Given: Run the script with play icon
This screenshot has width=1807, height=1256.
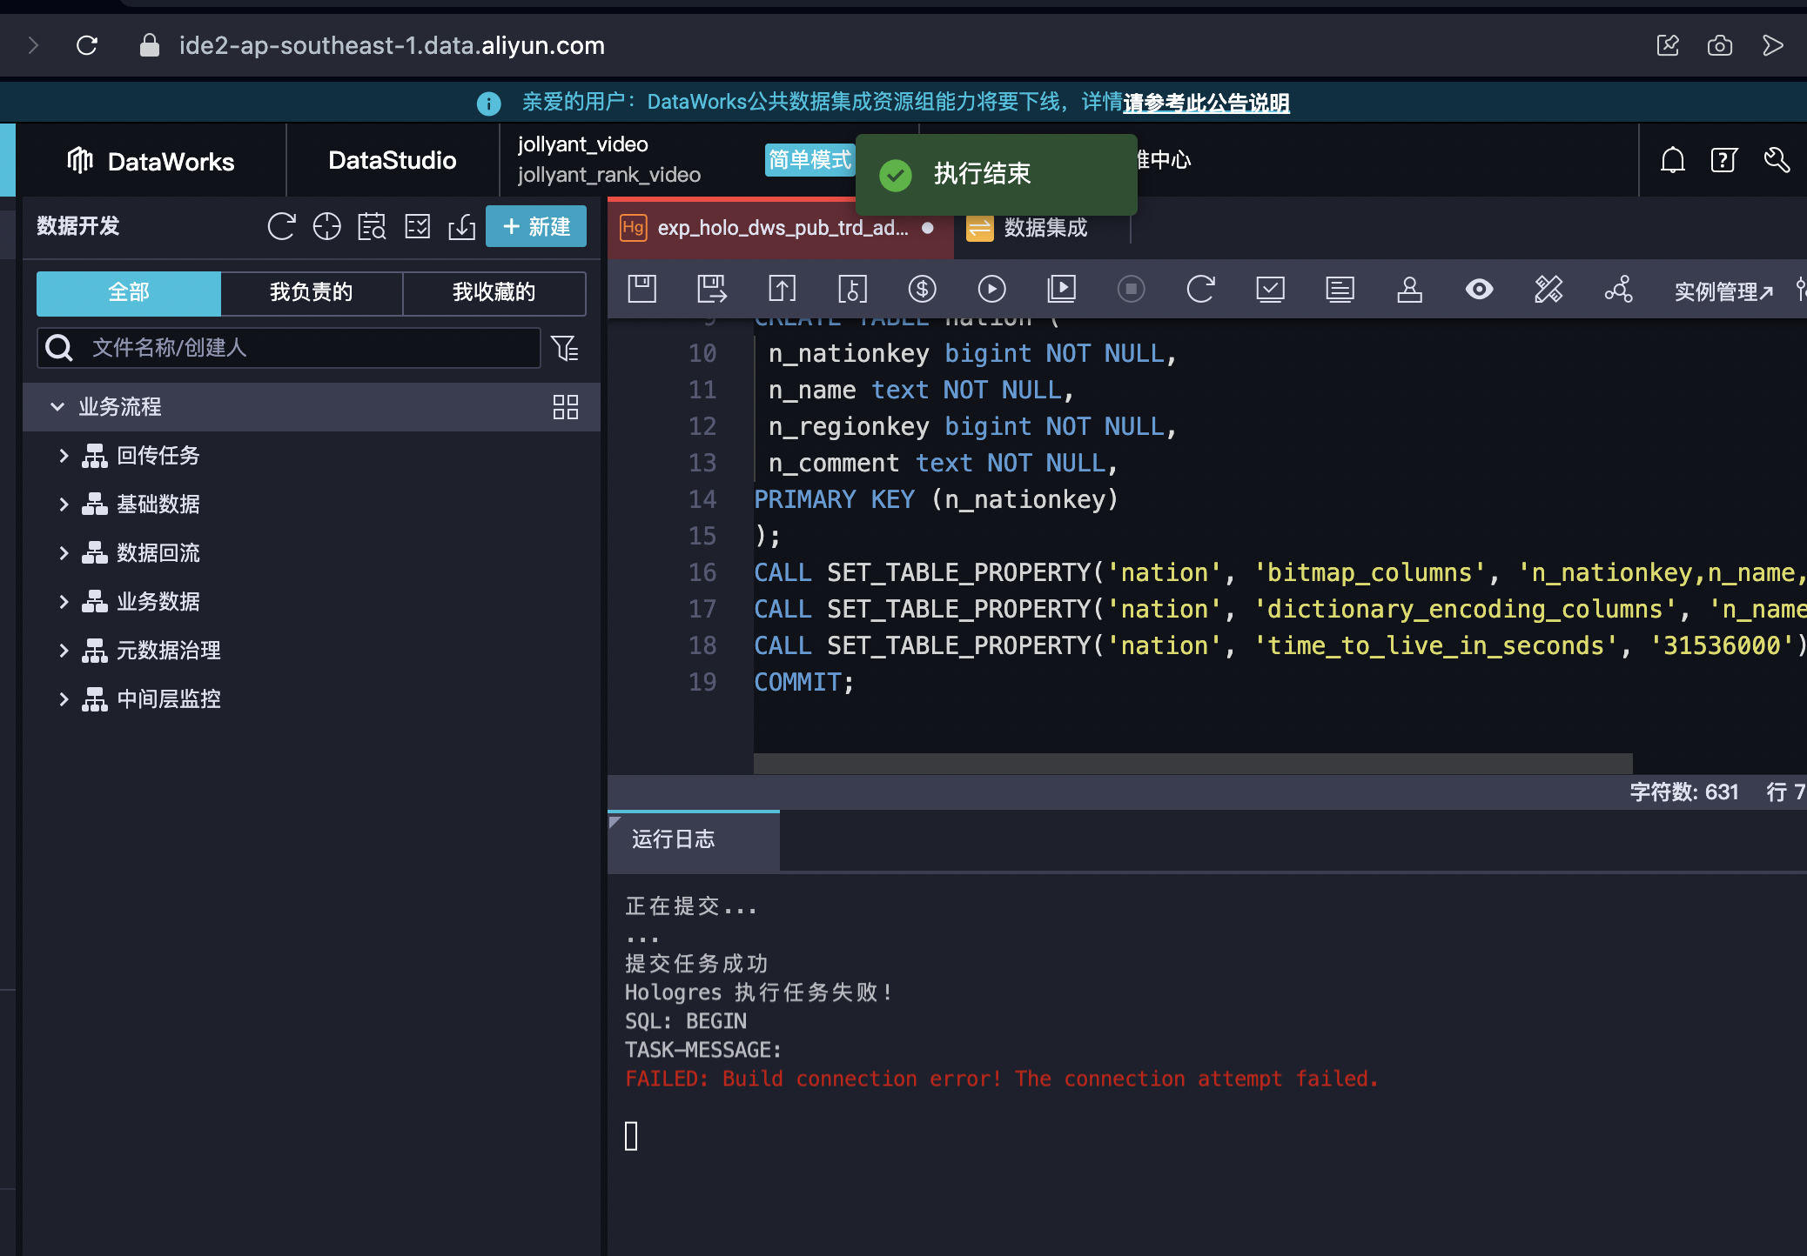Looking at the screenshot, I should (991, 289).
